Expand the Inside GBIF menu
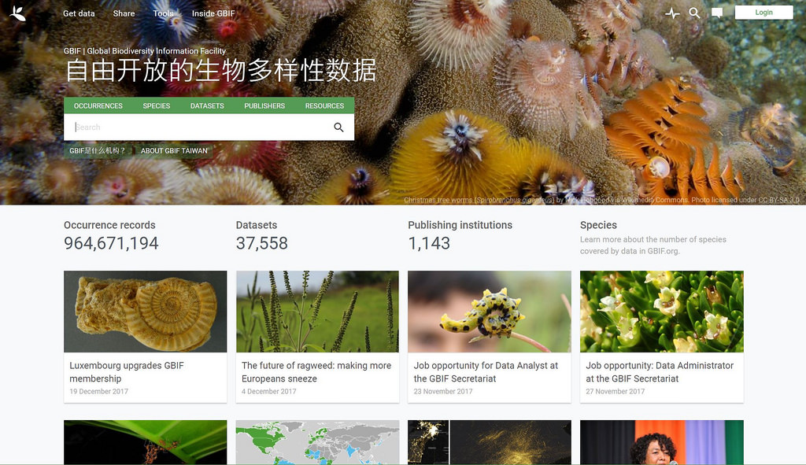The height and width of the screenshot is (465, 806). [x=213, y=13]
